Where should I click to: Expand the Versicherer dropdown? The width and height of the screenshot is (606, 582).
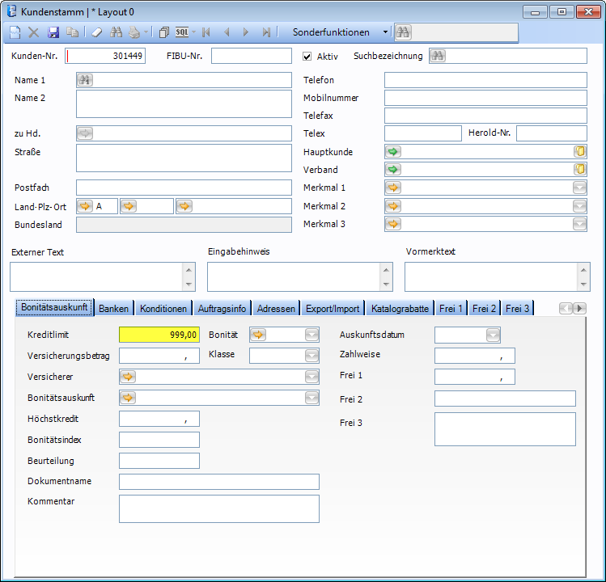click(x=311, y=377)
